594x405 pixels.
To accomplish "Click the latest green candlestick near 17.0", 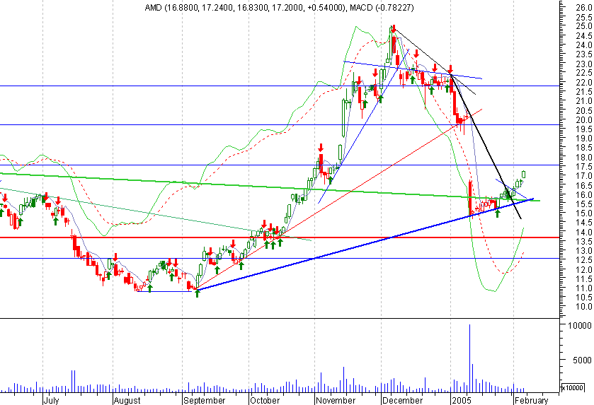I will pos(524,175).
